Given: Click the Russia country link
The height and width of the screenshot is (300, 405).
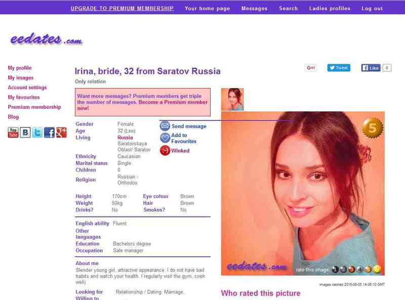Looking at the screenshot, I should 125,138.
